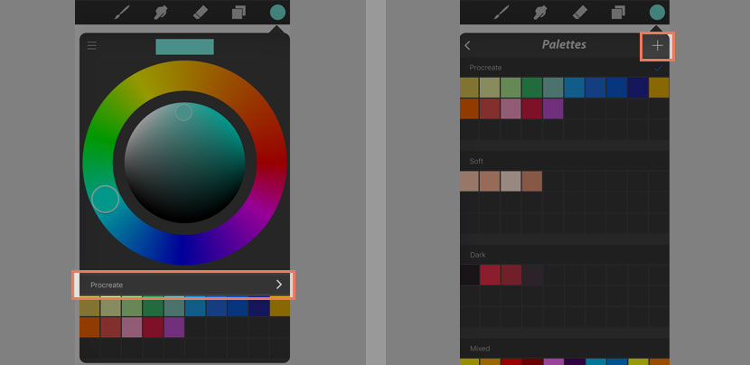The image size is (750, 365).
Task: Select the Eraser tool in right panel
Action: pyautogui.click(x=580, y=13)
